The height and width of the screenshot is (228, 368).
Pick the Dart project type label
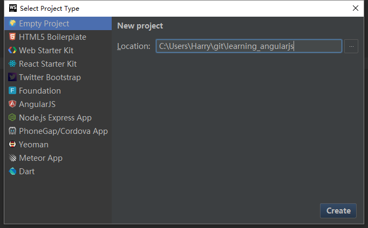(x=26, y=172)
